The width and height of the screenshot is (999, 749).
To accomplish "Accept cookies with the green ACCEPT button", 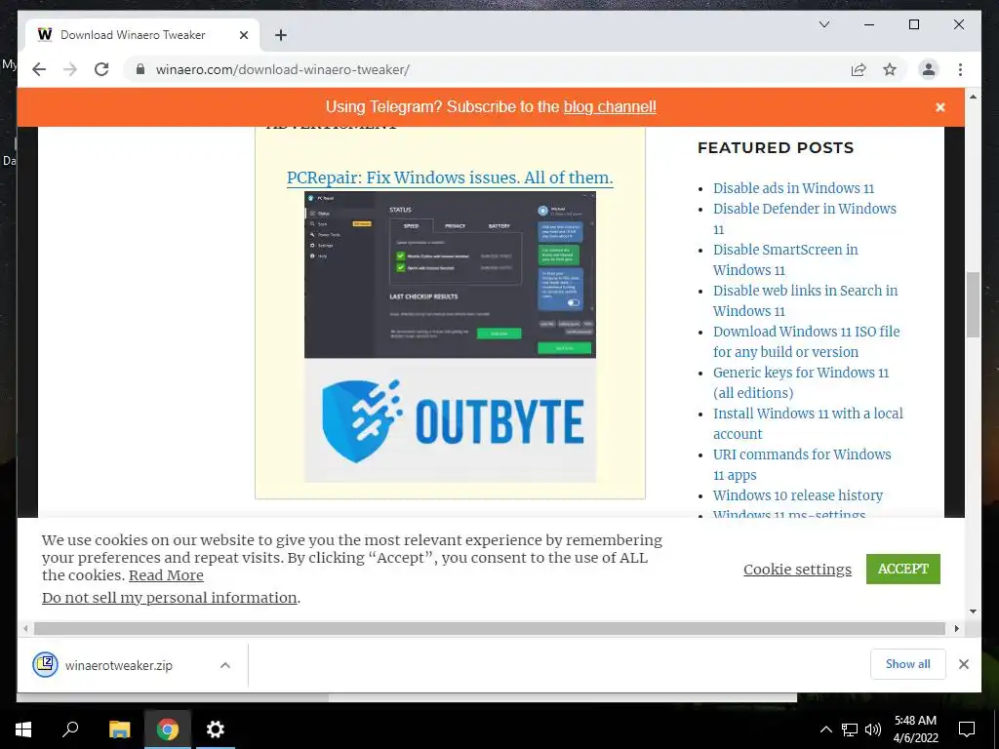I will tap(902, 569).
